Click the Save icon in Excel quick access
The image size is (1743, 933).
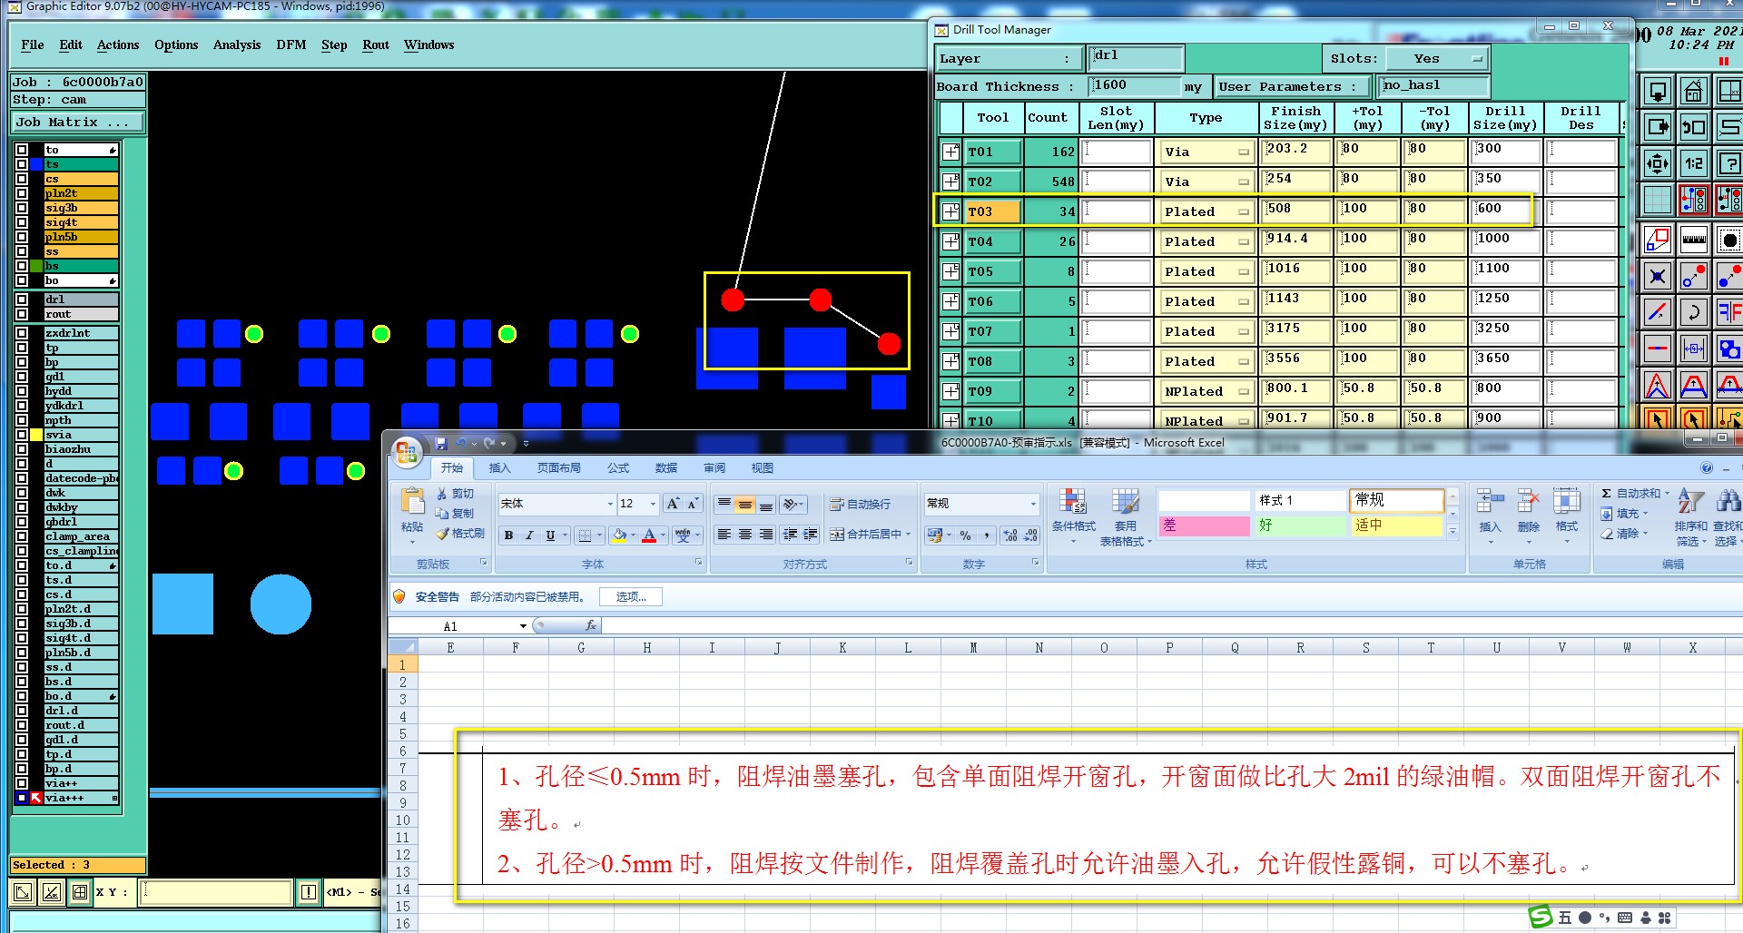coord(441,443)
